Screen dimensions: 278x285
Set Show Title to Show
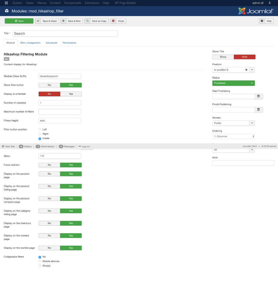223,57
